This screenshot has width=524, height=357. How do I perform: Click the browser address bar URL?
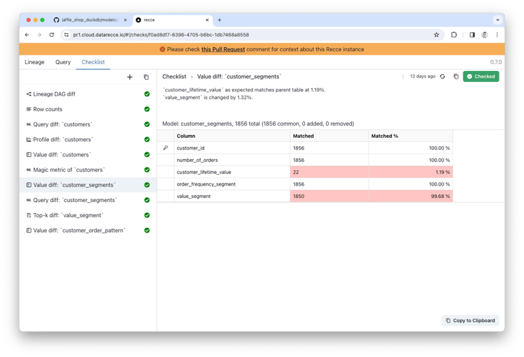tap(161, 35)
